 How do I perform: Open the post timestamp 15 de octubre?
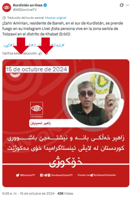tap(37, 193)
